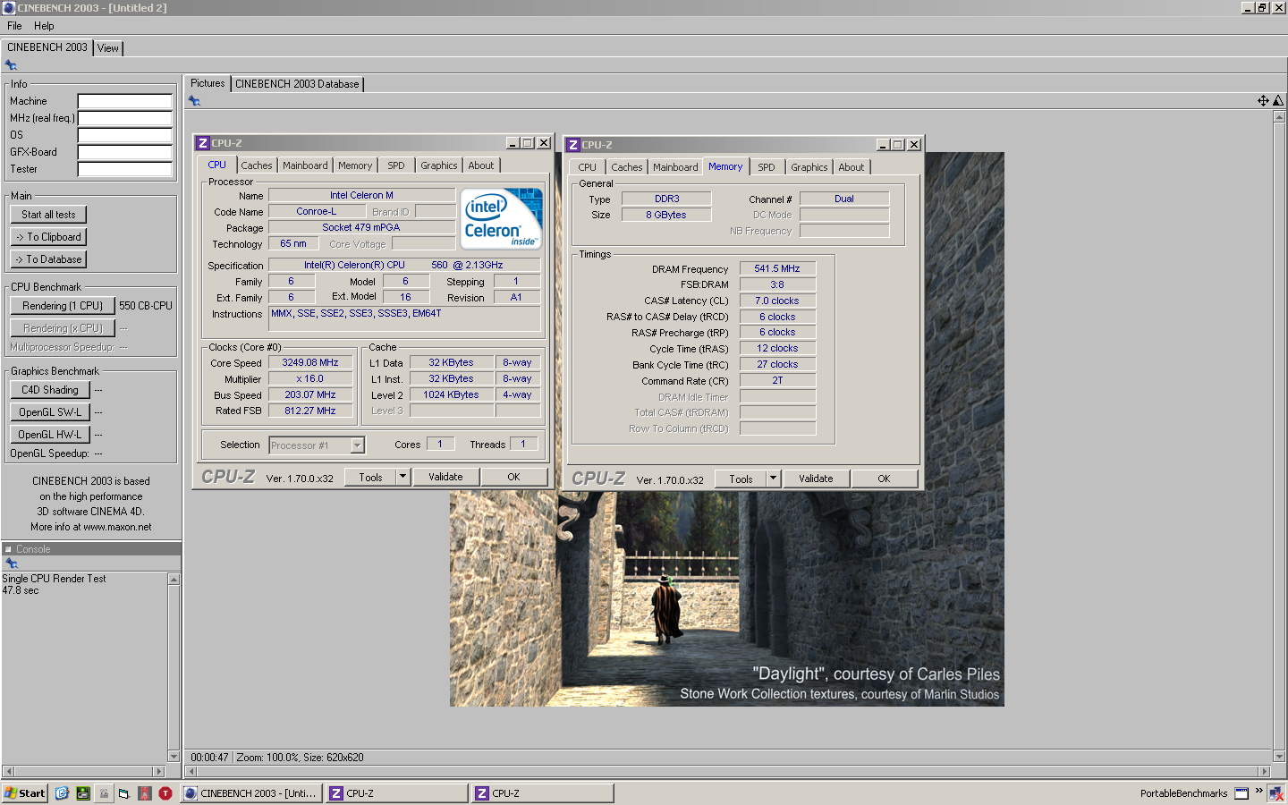The width and height of the screenshot is (1288, 805).
Task: Run the C4D Shading benchmark
Action: coord(50,390)
